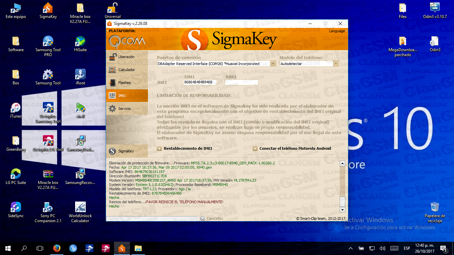
Task: Select the Miracle box WinRAR archive
Action: tap(48, 179)
